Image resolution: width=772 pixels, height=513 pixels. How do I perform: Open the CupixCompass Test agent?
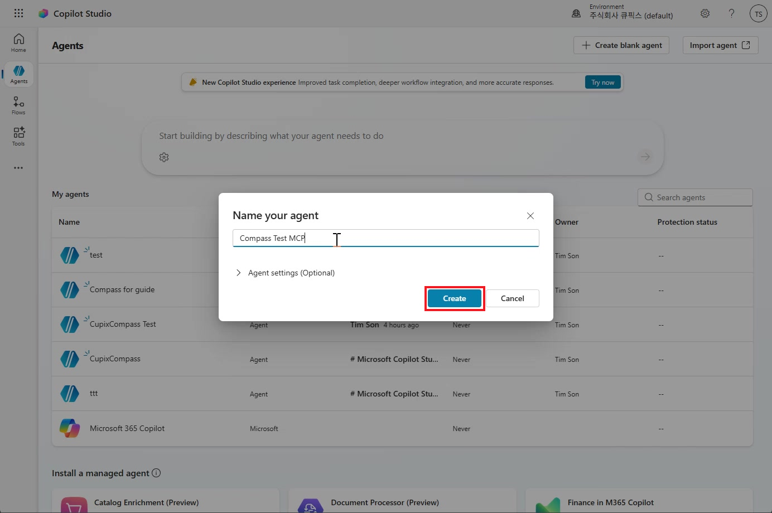[x=123, y=324]
